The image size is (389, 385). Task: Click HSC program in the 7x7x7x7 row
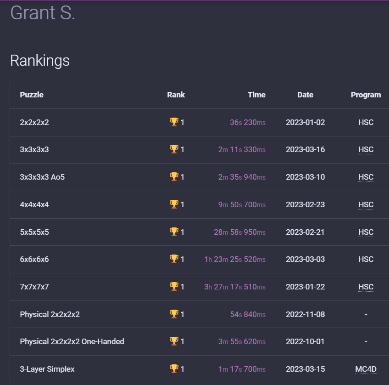[366, 287]
